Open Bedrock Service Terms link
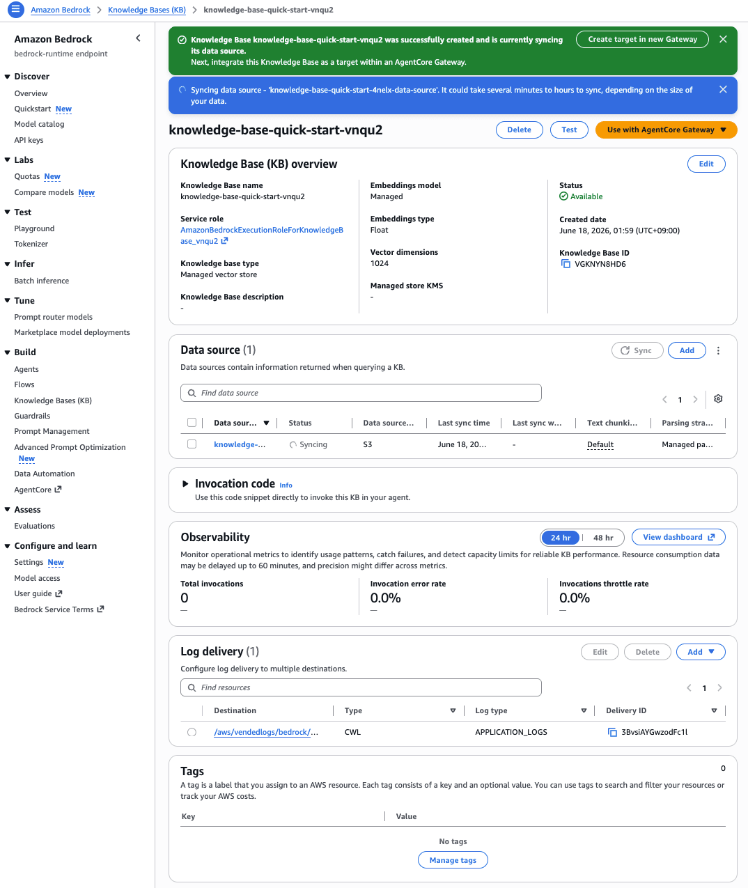This screenshot has height=888, width=748. pyautogui.click(x=59, y=609)
